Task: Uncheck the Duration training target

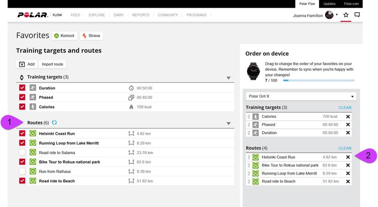Action: tap(22, 88)
